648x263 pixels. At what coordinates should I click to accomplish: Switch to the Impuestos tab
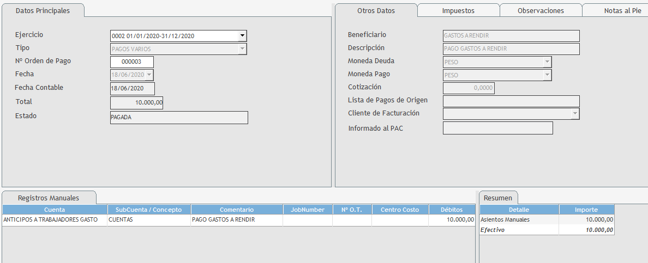[x=458, y=10]
